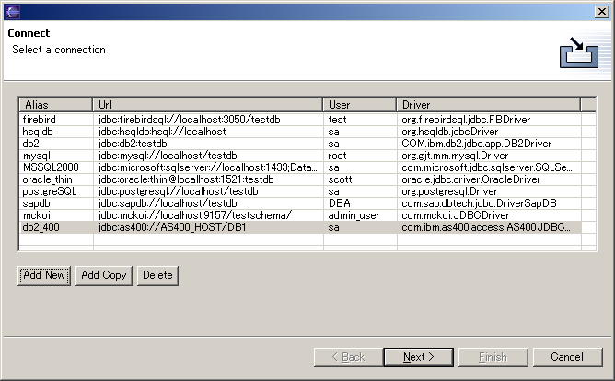The width and height of the screenshot is (615, 381).
Task: Click the com.mckoi.JDBCDriver cell
Action: tap(456, 215)
